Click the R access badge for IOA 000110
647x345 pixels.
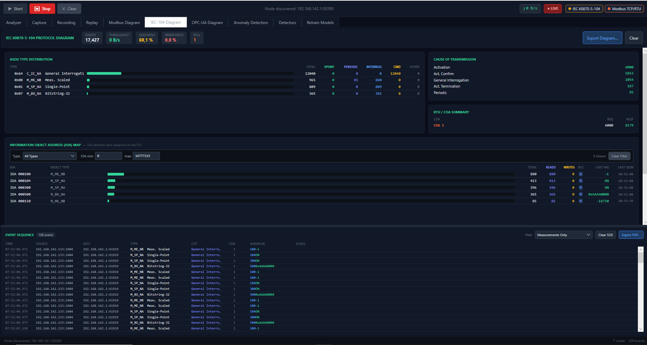[x=581, y=201]
